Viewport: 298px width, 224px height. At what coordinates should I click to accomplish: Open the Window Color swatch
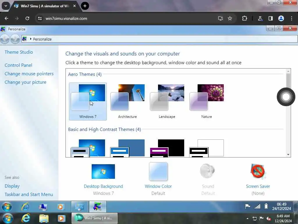point(158,171)
